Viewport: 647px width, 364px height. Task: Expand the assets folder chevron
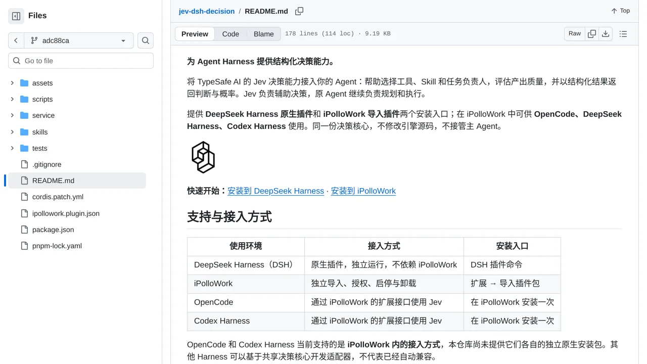12,83
